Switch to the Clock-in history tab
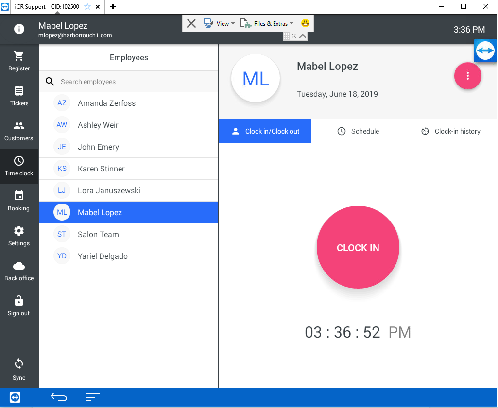 450,131
